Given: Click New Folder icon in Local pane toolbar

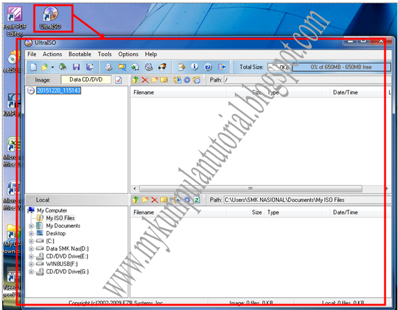Looking at the screenshot, I should point(145,200).
